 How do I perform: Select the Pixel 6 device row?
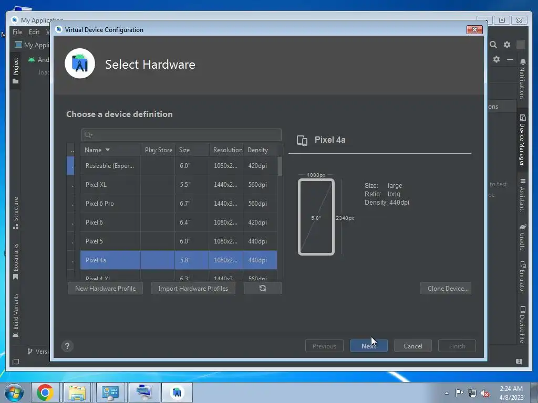[179, 222]
